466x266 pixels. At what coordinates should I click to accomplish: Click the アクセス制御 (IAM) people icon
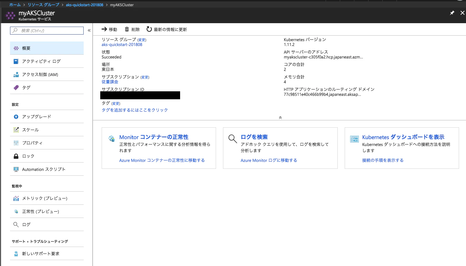16,74
